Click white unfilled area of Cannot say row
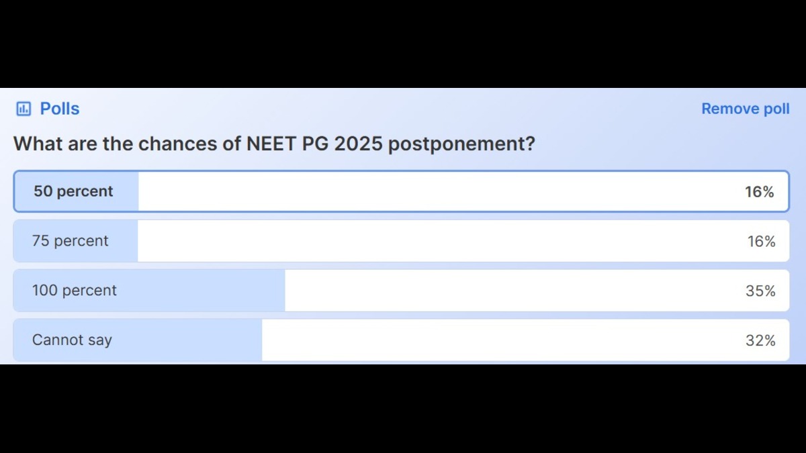Screen dimensions: 806x453 pos(497,340)
